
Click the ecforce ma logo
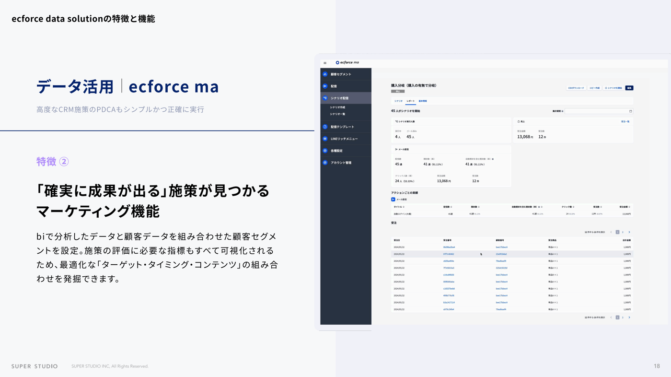(347, 62)
